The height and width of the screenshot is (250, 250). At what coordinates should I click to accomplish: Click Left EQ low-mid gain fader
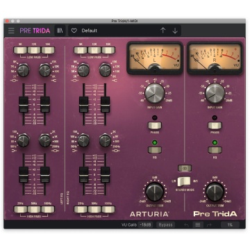pyautogui.click(x=45, y=174)
